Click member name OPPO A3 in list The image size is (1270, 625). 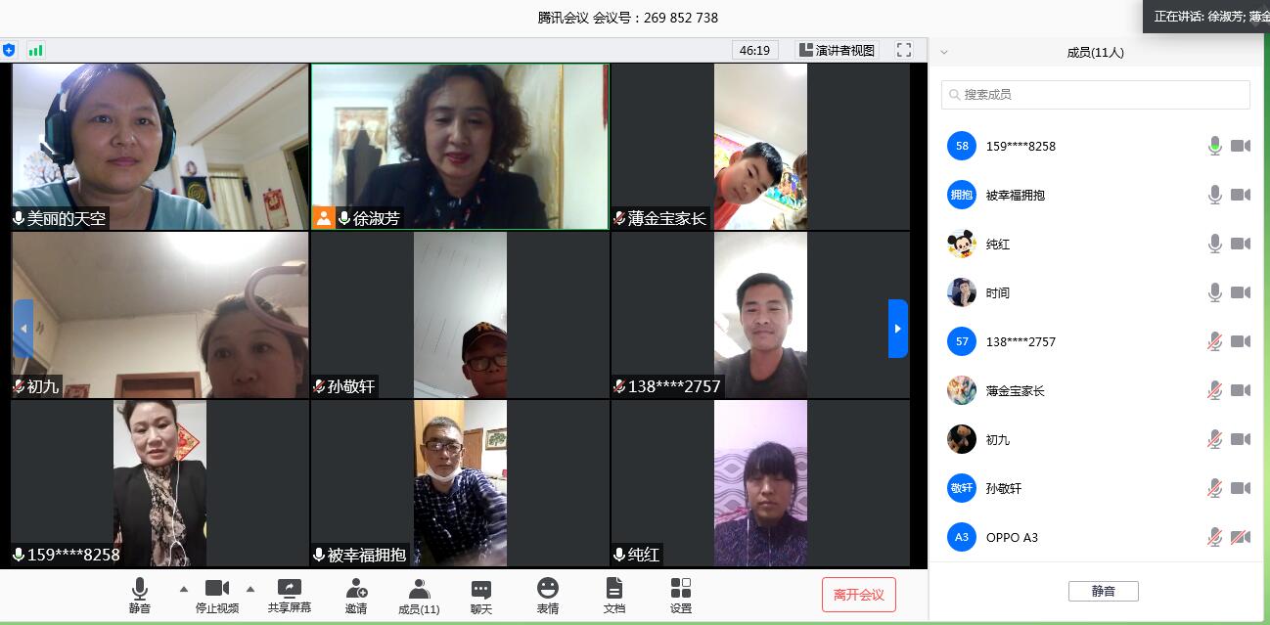(x=1012, y=537)
